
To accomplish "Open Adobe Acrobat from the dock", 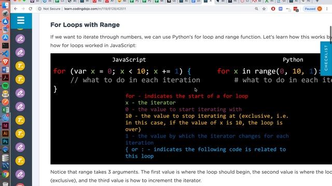I will (5, 78).
